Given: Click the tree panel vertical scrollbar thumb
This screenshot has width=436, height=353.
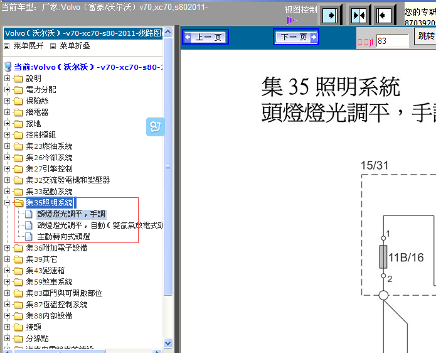Looking at the screenshot, I should pyautogui.click(x=167, y=166).
